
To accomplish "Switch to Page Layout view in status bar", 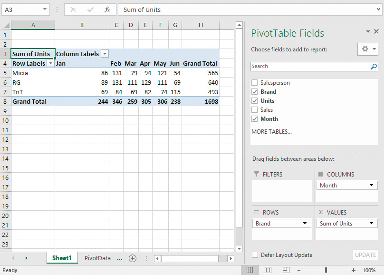I will [x=268, y=270].
